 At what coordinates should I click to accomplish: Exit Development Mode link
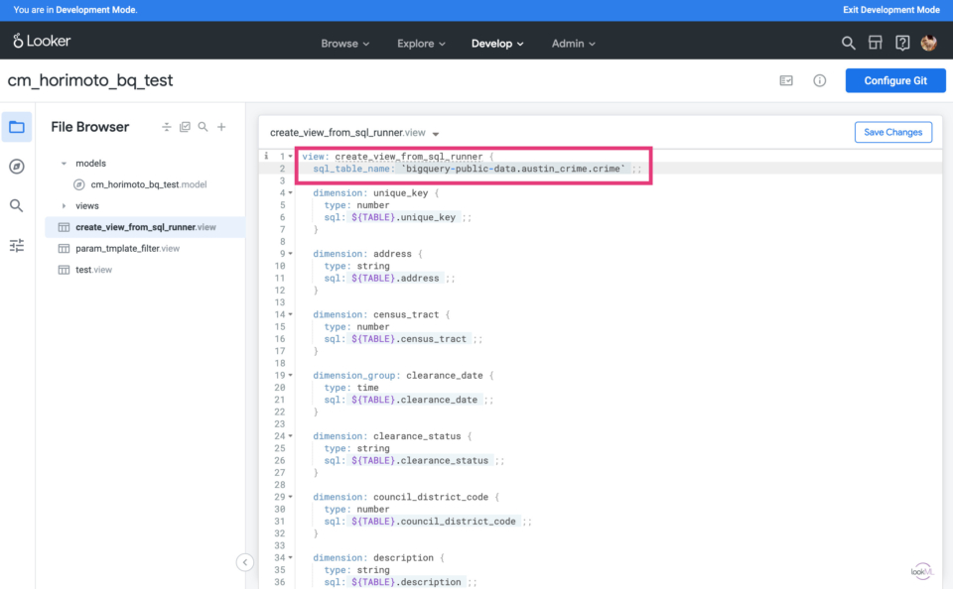891,10
